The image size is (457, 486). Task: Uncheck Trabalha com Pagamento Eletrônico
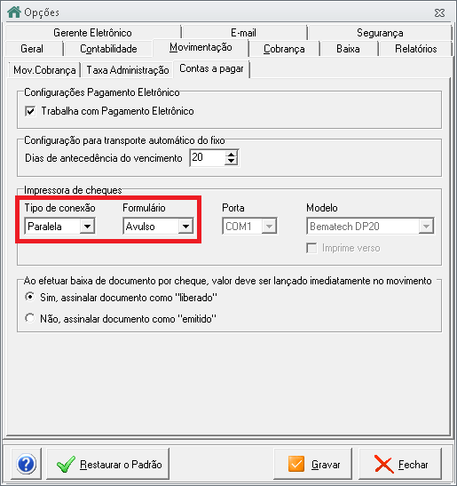click(30, 111)
